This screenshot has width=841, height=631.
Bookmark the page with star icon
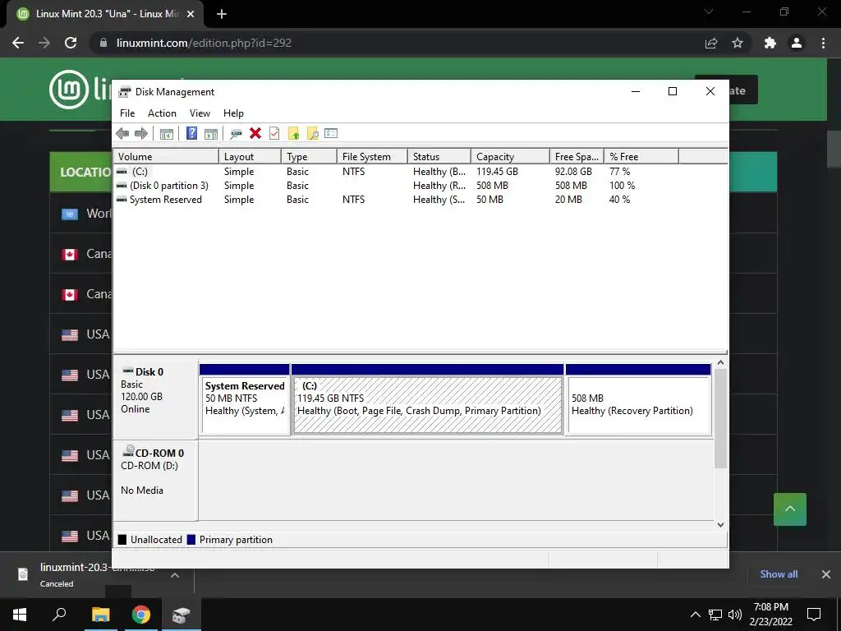click(x=738, y=43)
